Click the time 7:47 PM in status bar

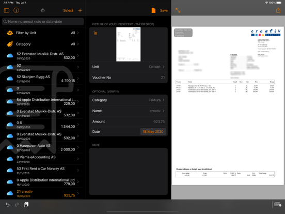click(8, 3)
